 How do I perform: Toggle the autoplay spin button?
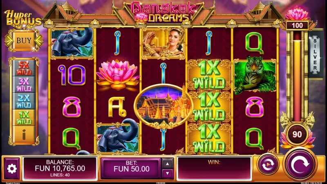pos(268,165)
